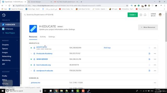
Task: Open Images in sidebar
Action: [x=5, y=52]
